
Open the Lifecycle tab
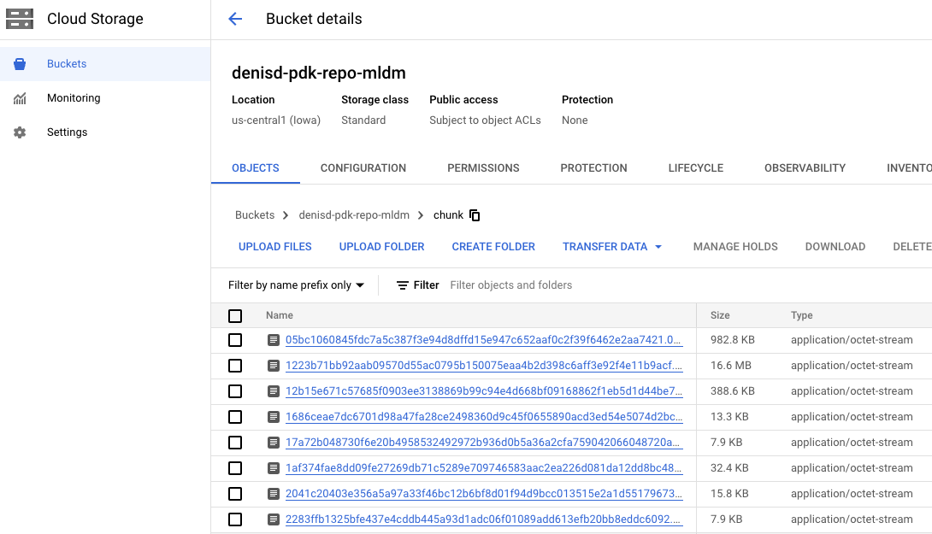click(x=695, y=168)
